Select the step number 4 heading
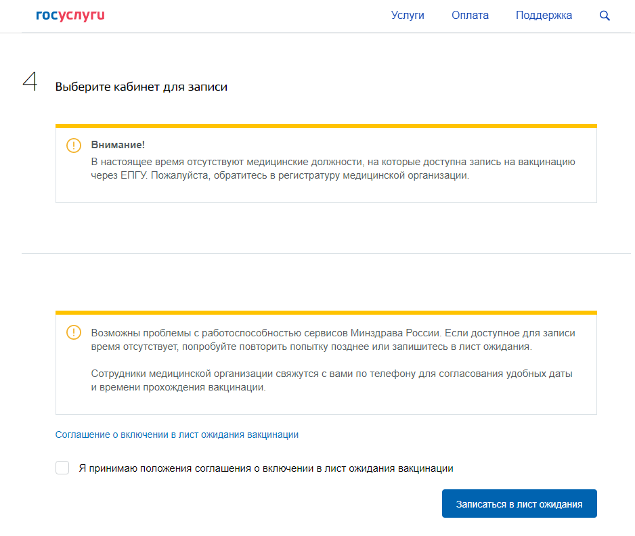The width and height of the screenshot is (635, 536). (30, 82)
